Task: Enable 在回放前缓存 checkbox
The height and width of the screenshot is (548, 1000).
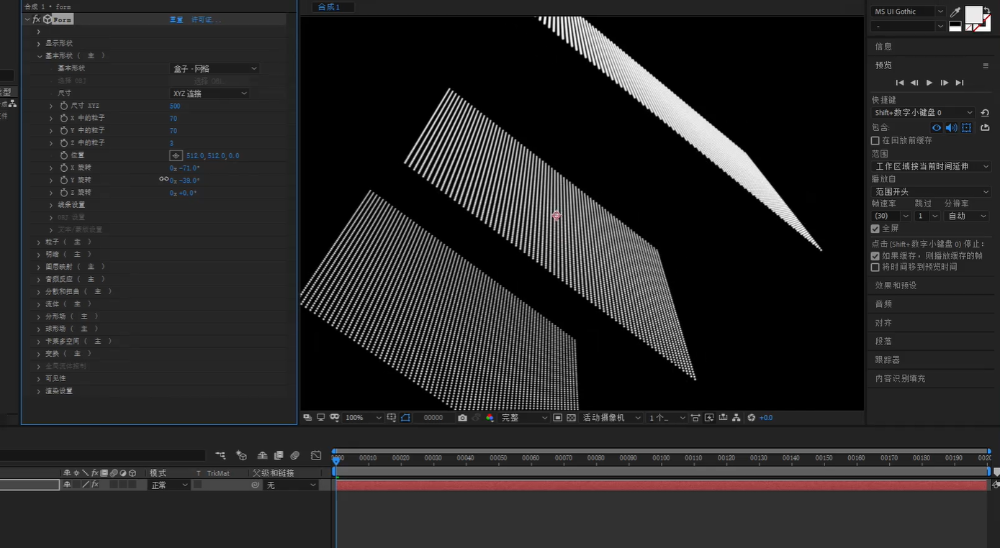Action: coord(875,141)
